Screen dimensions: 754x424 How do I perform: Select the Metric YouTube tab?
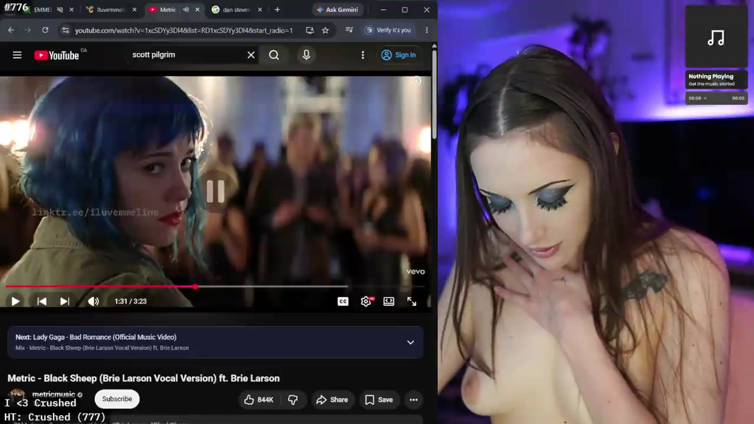tap(167, 9)
